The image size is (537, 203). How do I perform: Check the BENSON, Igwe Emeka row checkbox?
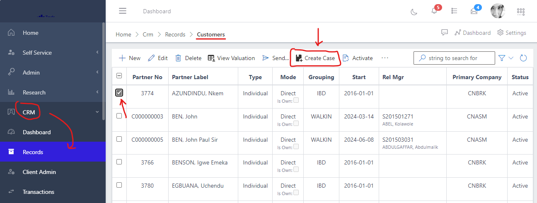119,162
